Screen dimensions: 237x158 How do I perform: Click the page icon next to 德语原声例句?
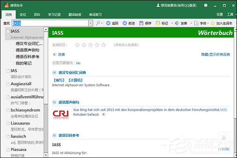tap(12, 50)
